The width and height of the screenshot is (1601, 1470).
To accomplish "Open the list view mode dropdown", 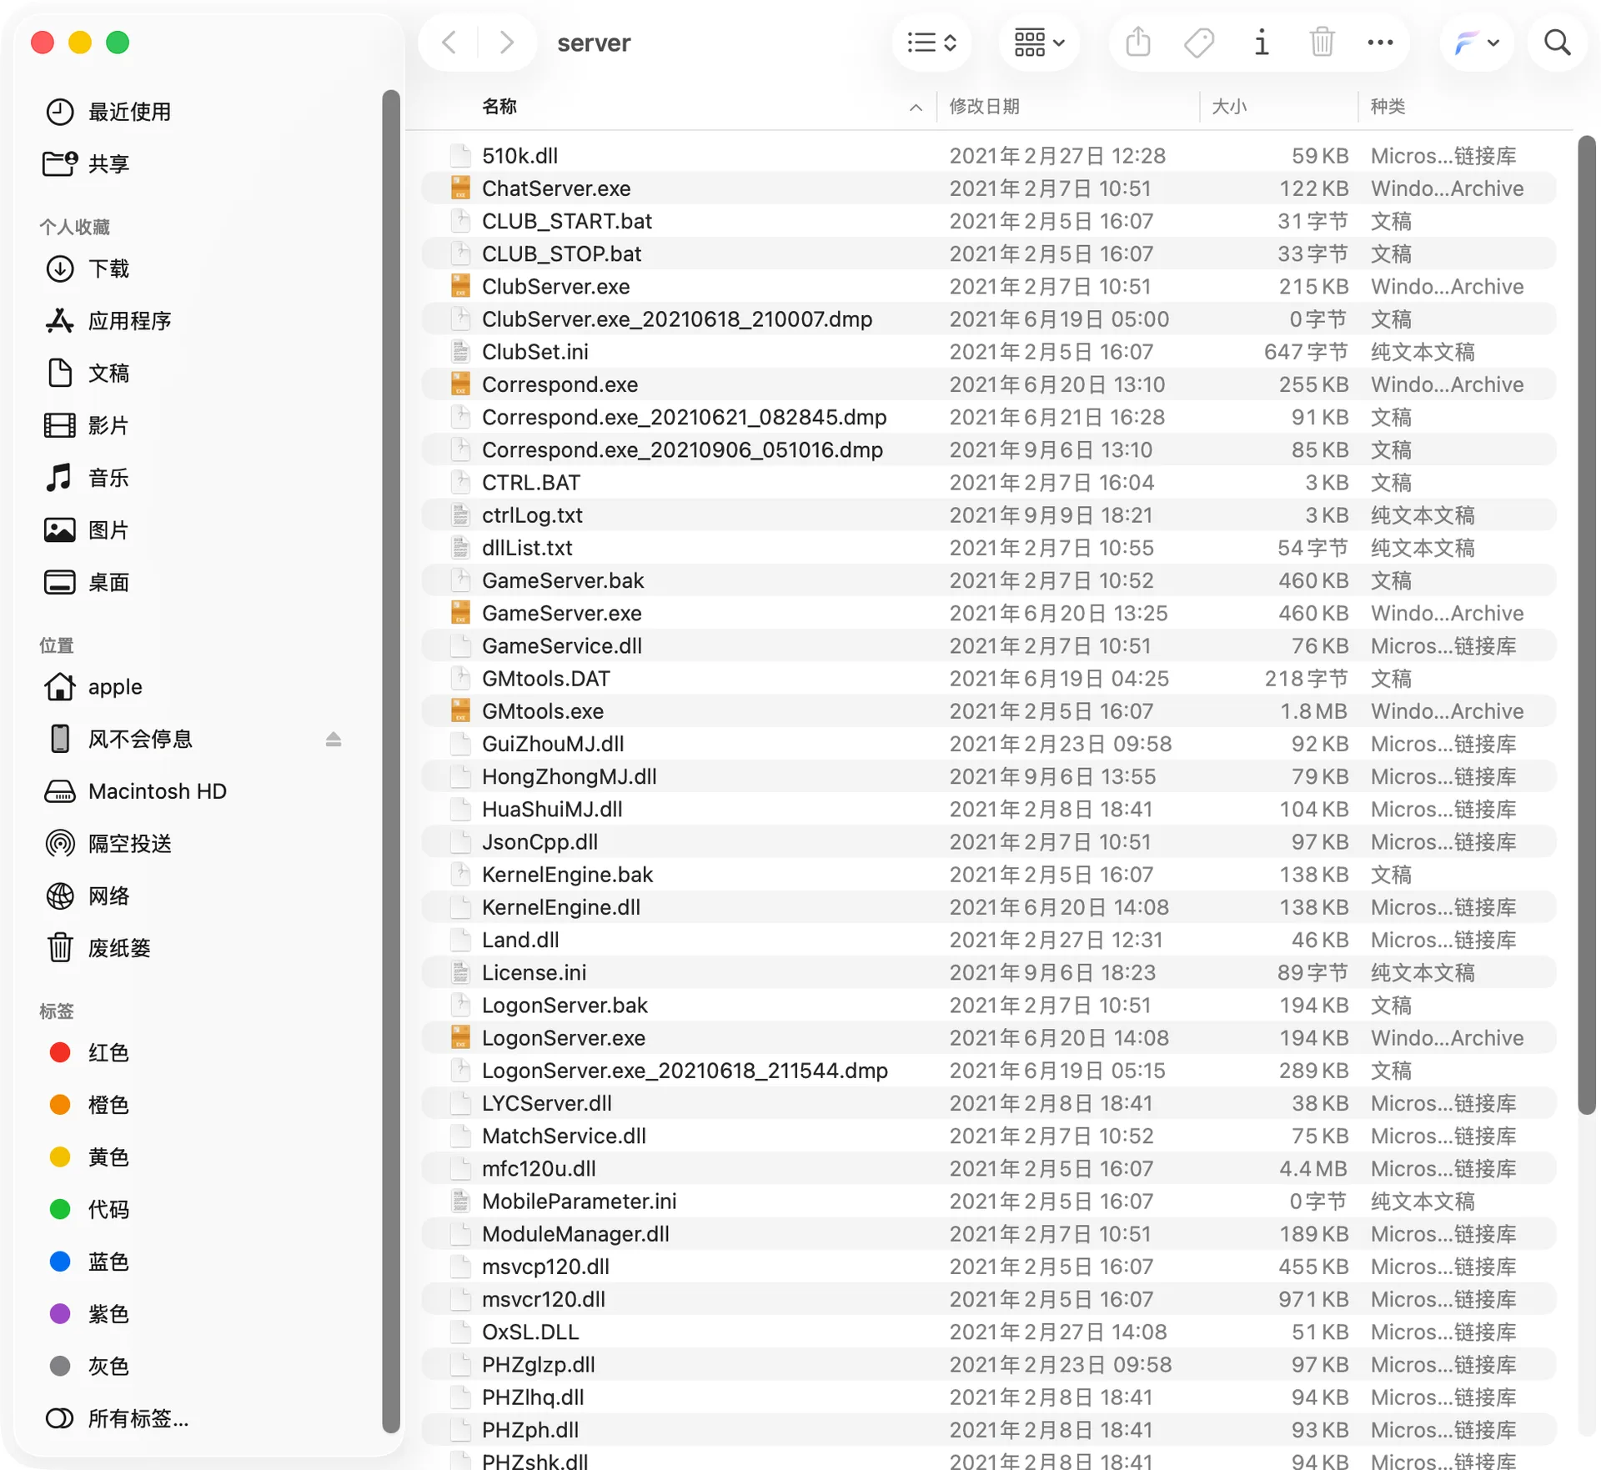I will pyautogui.click(x=931, y=43).
